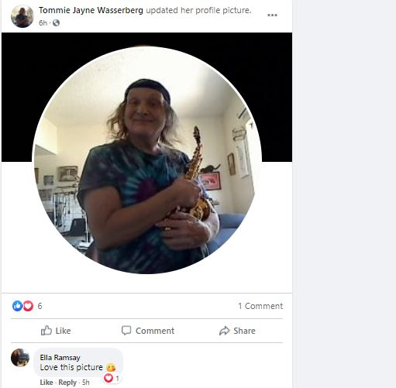
Task: Like Ella Ramsay's comment
Action: pyautogui.click(x=46, y=383)
